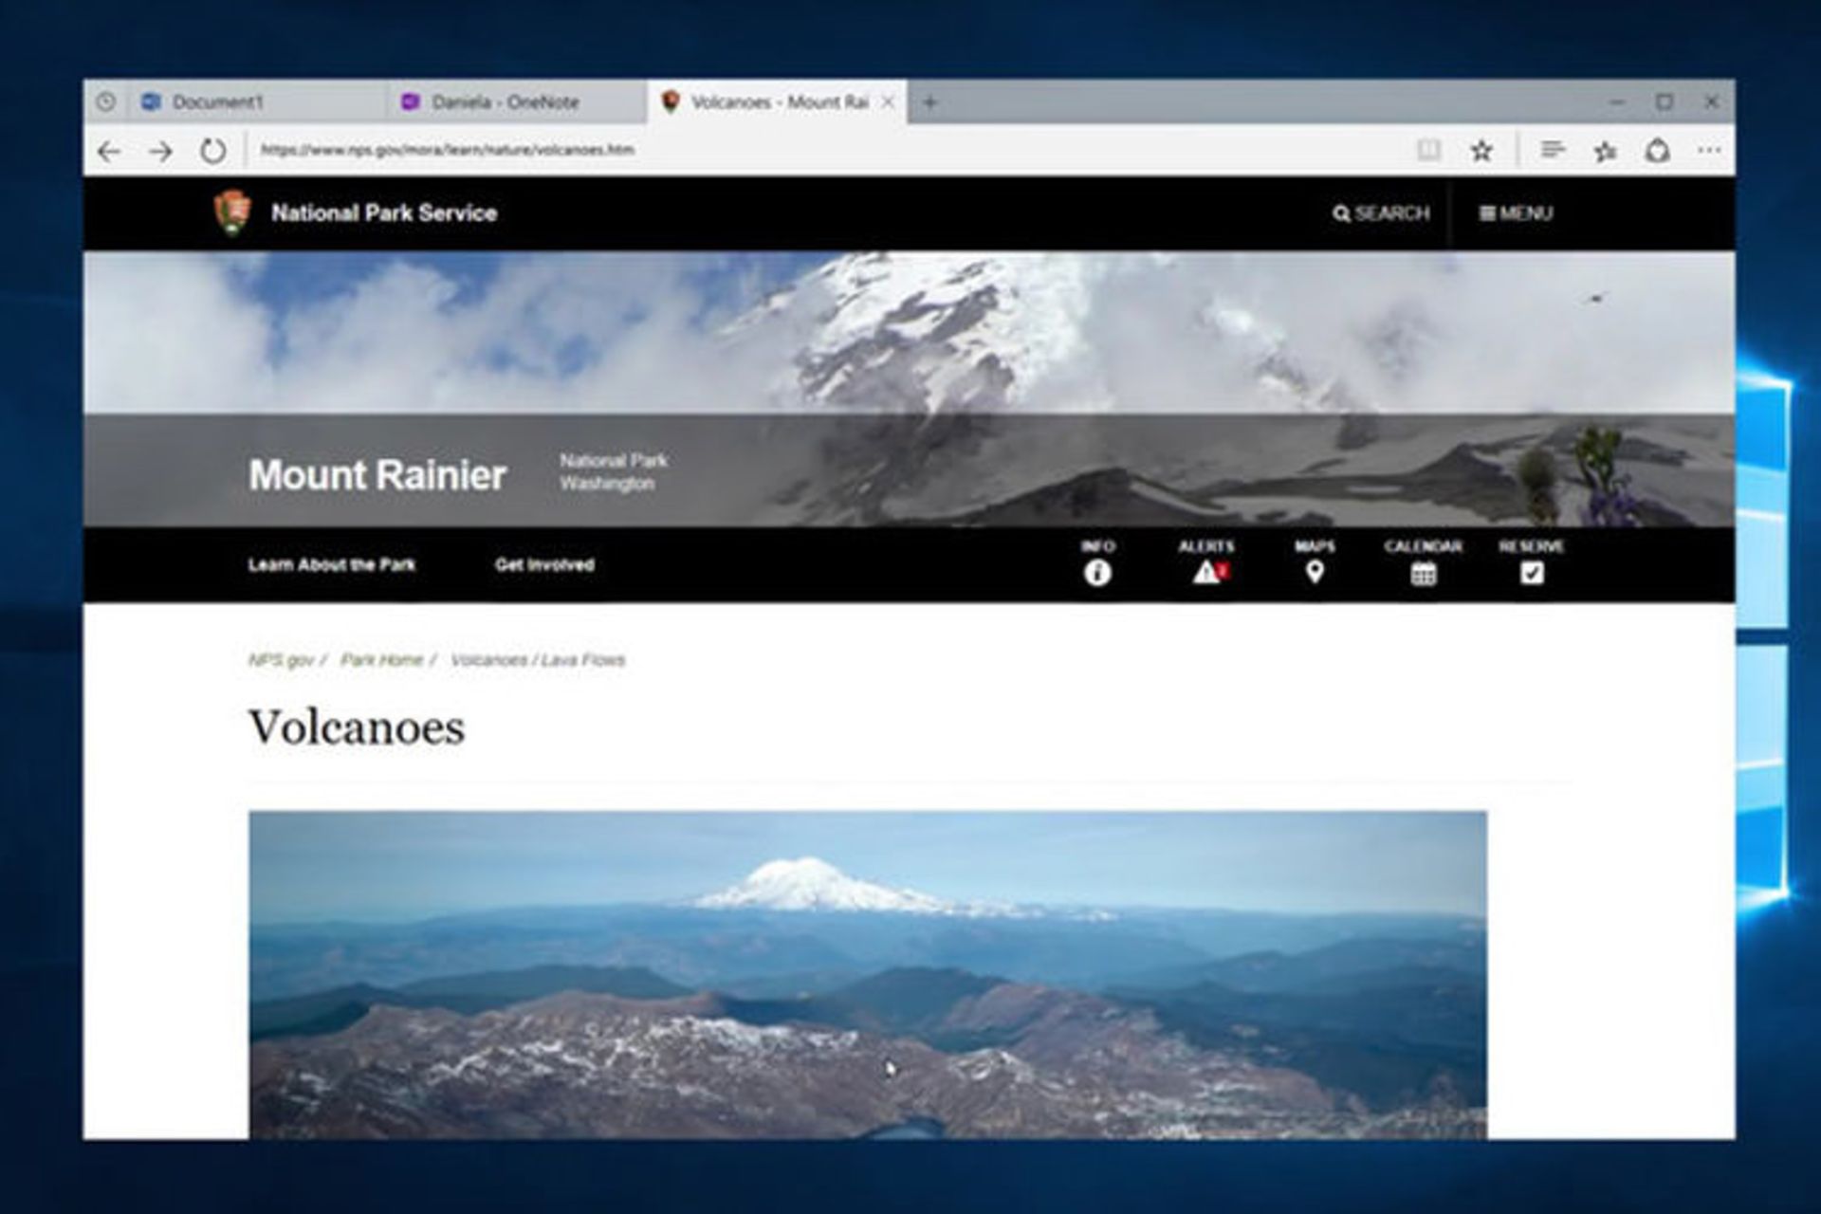Add page to favorites star
Viewport: 1821px width, 1214px height.
pos(1481,150)
